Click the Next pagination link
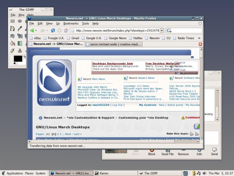 pyautogui.click(x=68, y=134)
